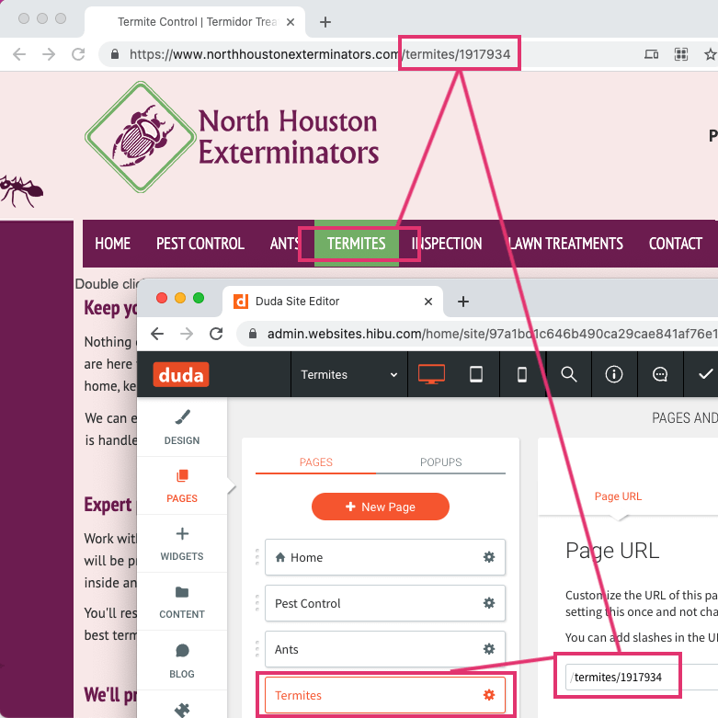Image resolution: width=718 pixels, height=718 pixels.
Task: Click the Page URL input field
Action: 642,677
